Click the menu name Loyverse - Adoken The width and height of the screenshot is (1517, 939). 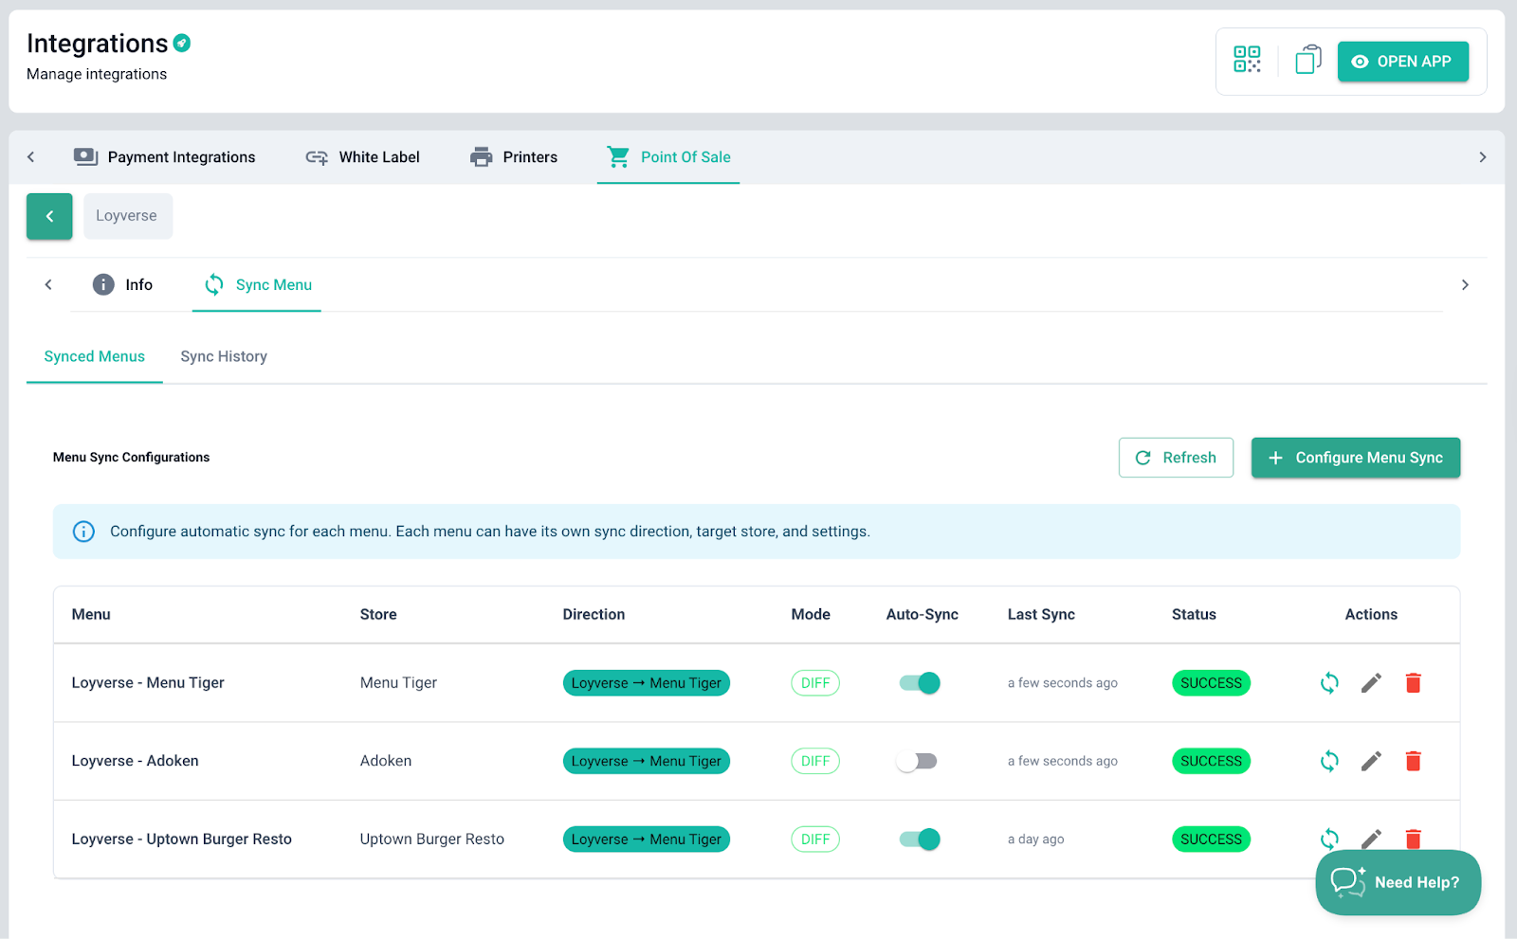click(136, 761)
